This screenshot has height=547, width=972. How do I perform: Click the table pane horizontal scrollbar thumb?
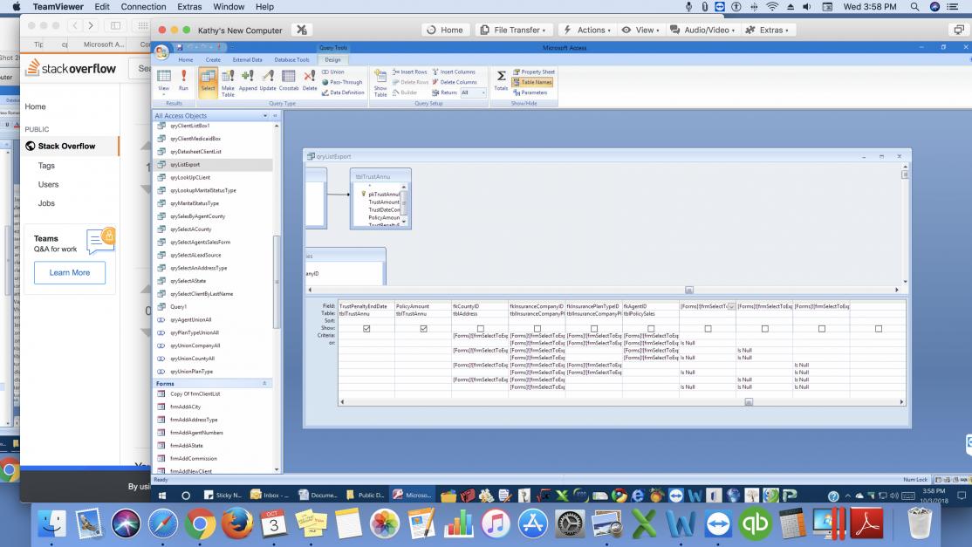tap(688, 290)
